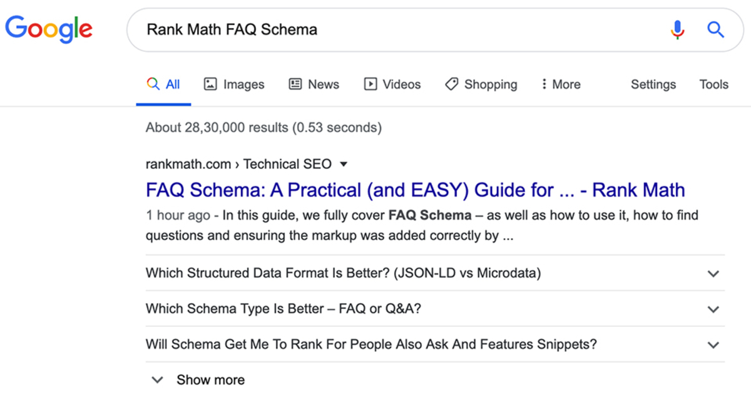Switch to the News tab
This screenshot has height=397, width=751.
pos(314,84)
